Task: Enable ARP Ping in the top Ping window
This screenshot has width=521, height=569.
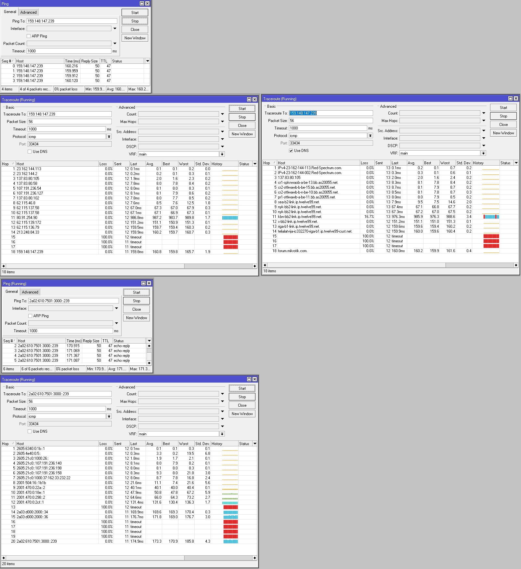Action: pyautogui.click(x=29, y=36)
